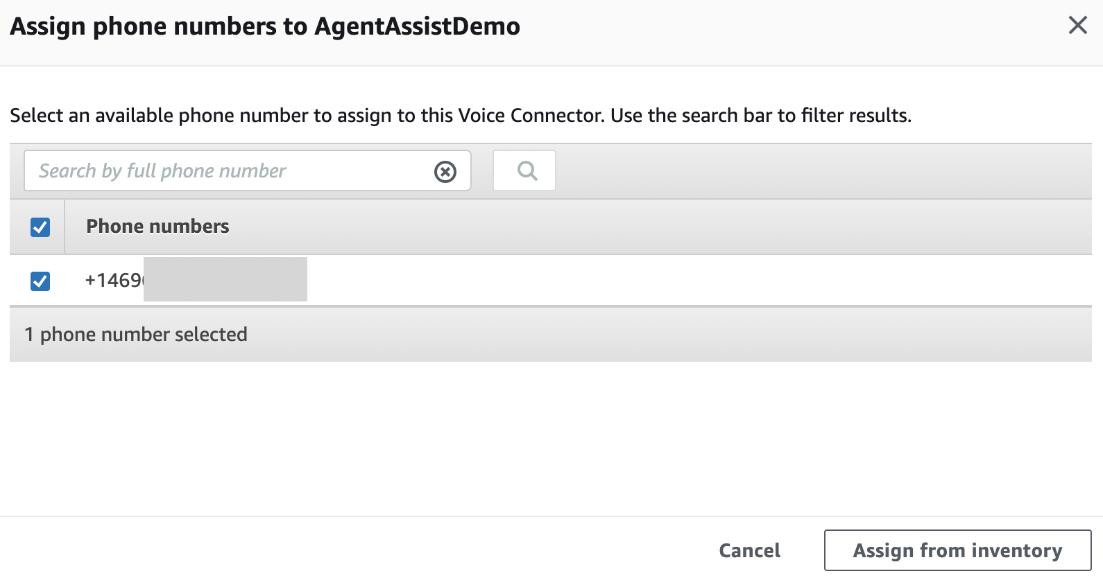
Task: Uncheck the +1469 phone number row
Action: click(x=40, y=281)
